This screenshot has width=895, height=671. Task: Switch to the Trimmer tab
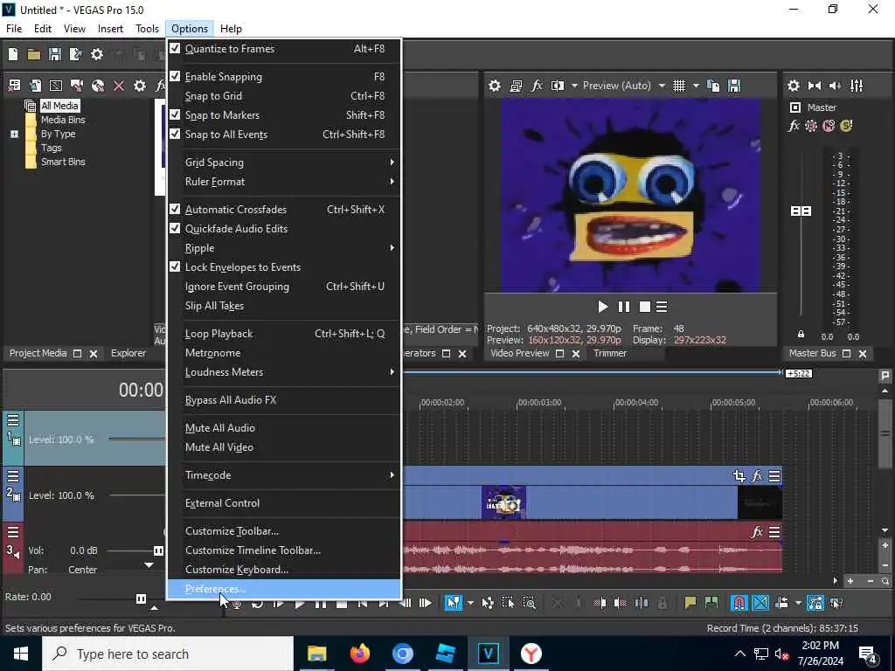(610, 353)
